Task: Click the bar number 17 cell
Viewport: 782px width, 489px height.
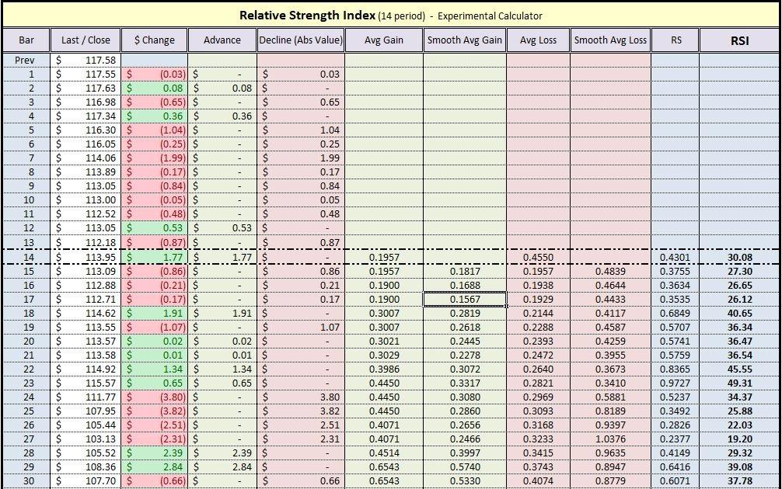Action: (26, 300)
